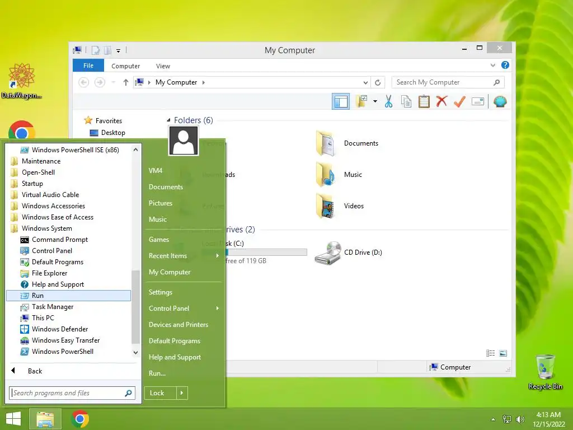
Task: Open the Help question mark icon
Action: click(x=505, y=65)
